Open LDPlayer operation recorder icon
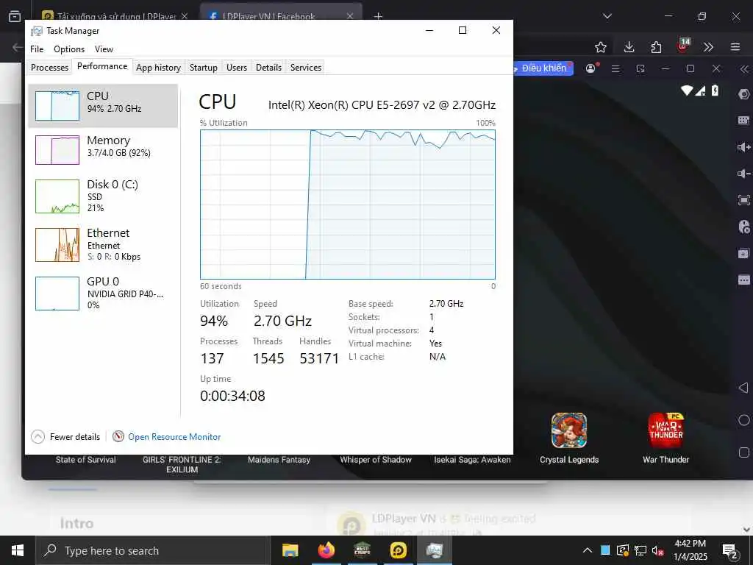Image resolution: width=753 pixels, height=565 pixels. (x=744, y=227)
